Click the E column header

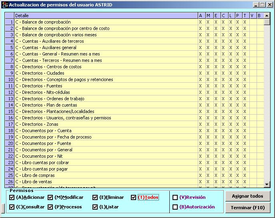point(217,16)
